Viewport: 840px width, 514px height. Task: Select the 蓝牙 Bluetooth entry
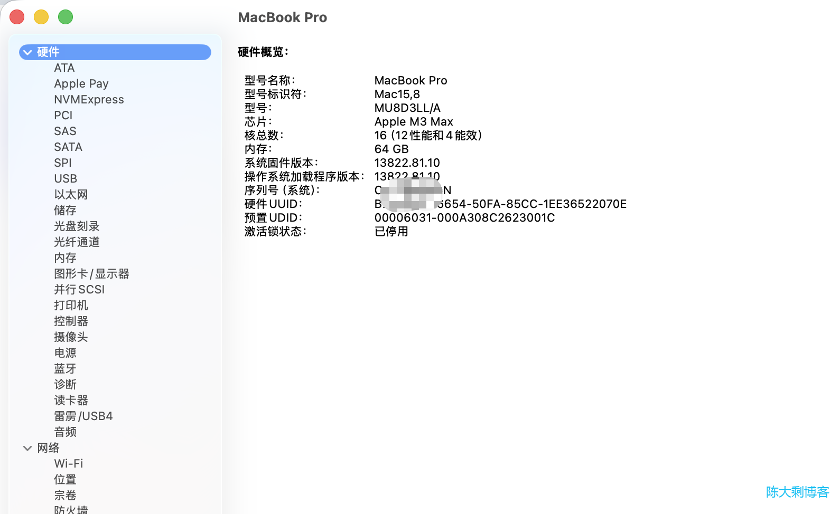click(65, 369)
